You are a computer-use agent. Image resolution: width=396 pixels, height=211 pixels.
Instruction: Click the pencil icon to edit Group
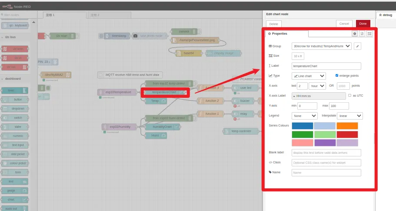click(x=357, y=46)
